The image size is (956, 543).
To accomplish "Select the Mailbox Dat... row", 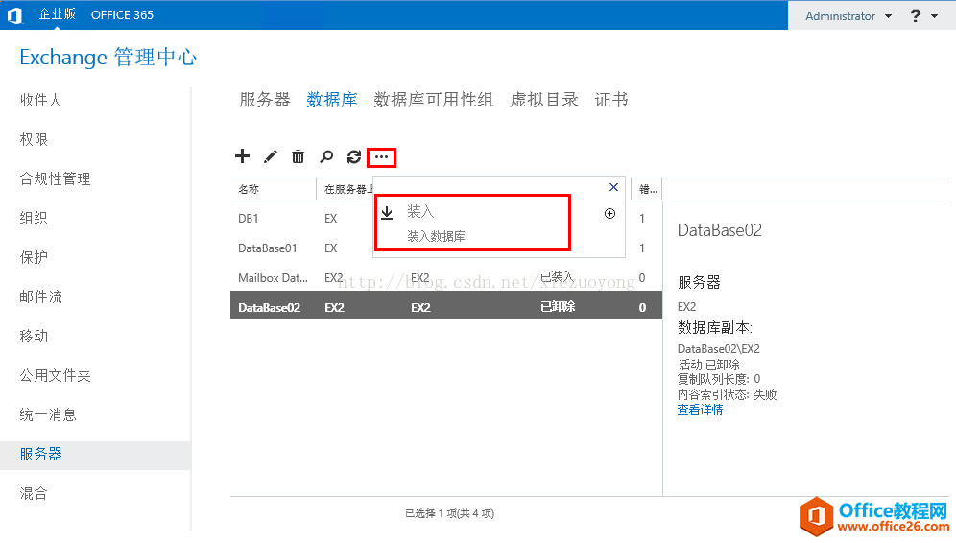I will click(x=446, y=278).
